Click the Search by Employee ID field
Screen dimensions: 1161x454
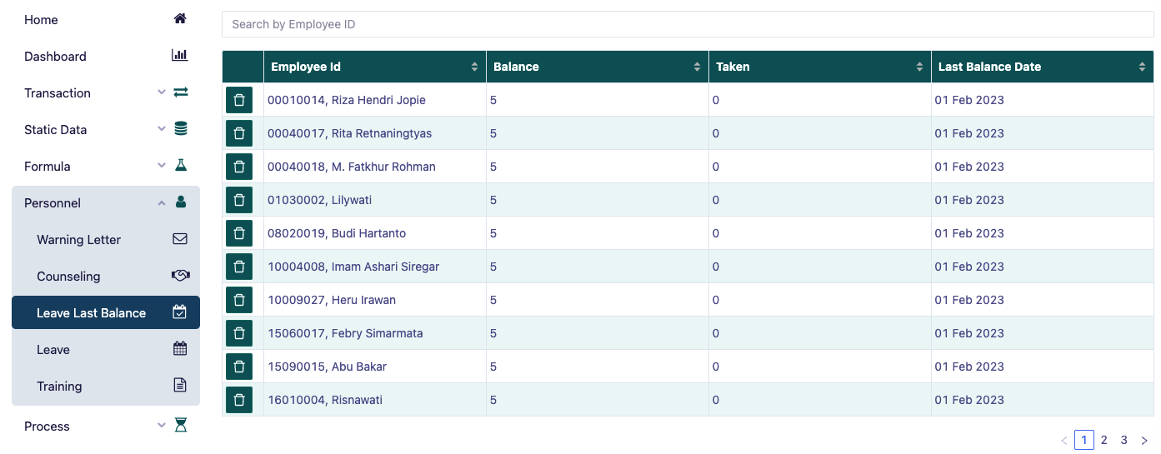pyautogui.click(x=687, y=24)
